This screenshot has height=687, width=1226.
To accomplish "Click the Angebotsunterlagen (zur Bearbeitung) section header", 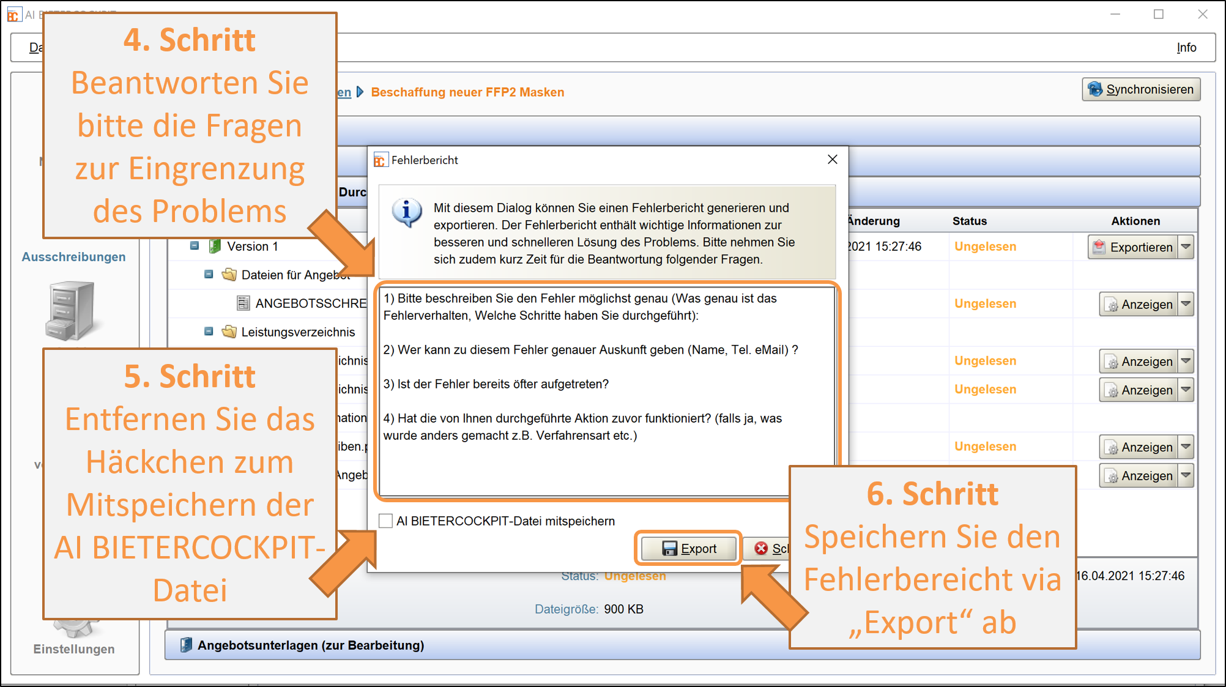I will (x=311, y=645).
